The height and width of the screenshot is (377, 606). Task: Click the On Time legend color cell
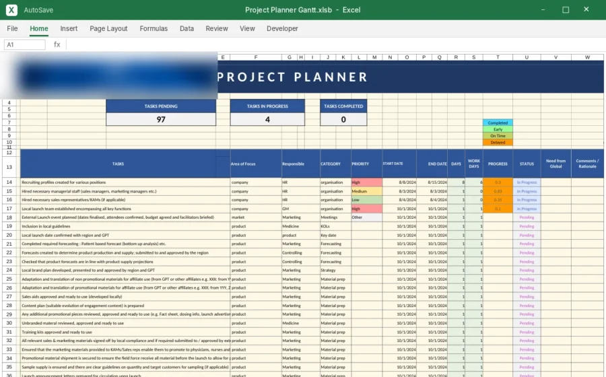click(x=498, y=136)
